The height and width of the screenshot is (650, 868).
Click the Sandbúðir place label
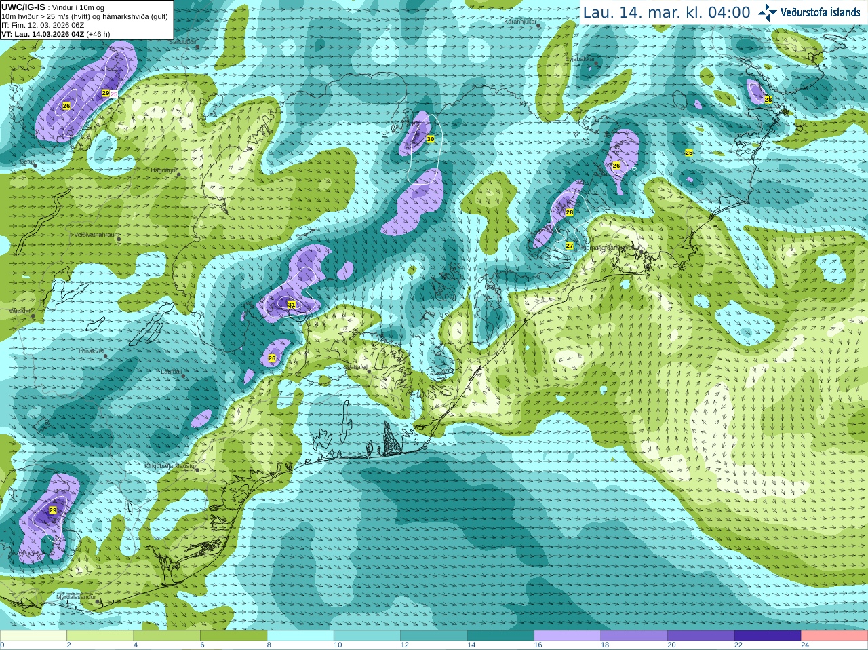click(x=182, y=41)
